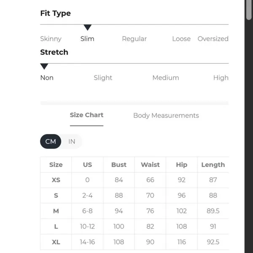Viewport: 253px width, 253px height.
Task: Click the Loose fit label
Action: point(181,39)
